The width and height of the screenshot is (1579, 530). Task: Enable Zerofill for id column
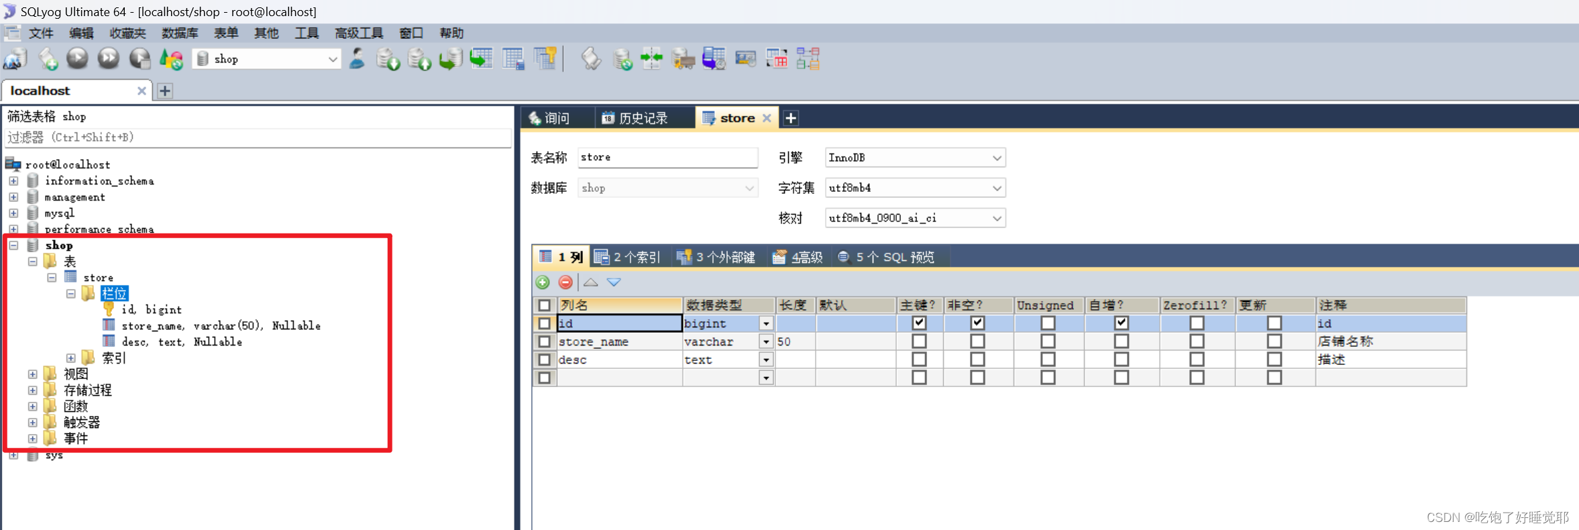(1197, 323)
